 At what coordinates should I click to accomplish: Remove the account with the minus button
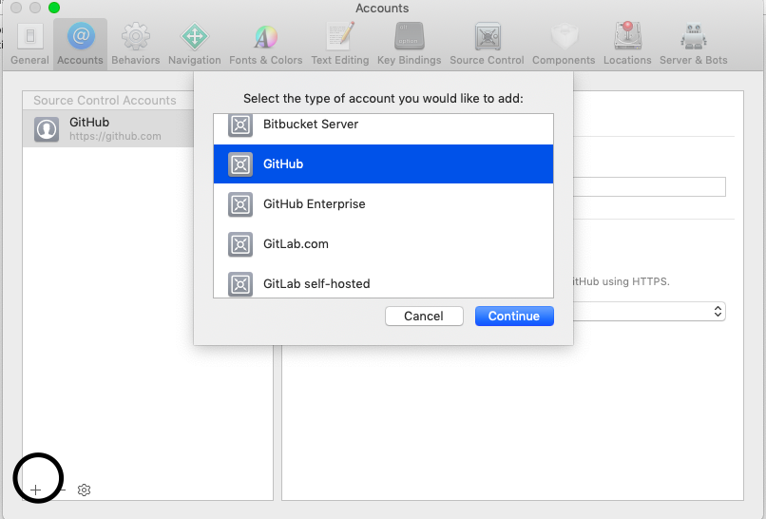(x=62, y=490)
